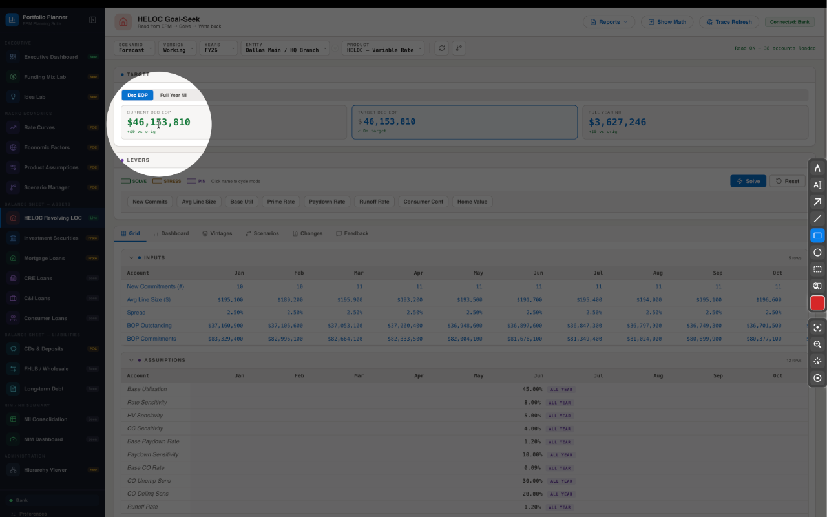The height and width of the screenshot is (517, 827).
Task: Collapse the Inputs section
Action: [131, 257]
